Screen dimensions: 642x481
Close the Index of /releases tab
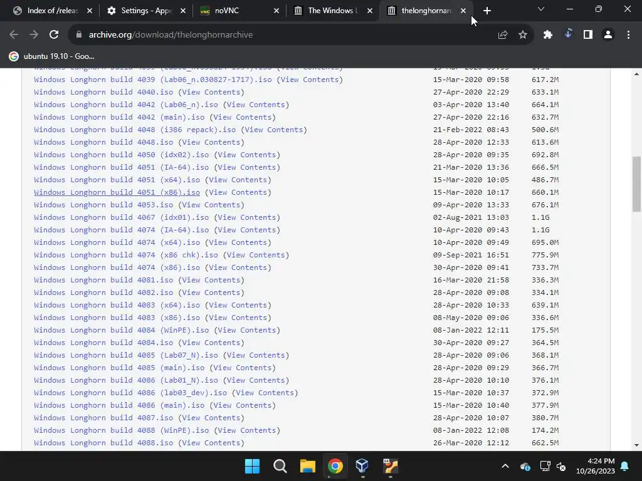90,11
